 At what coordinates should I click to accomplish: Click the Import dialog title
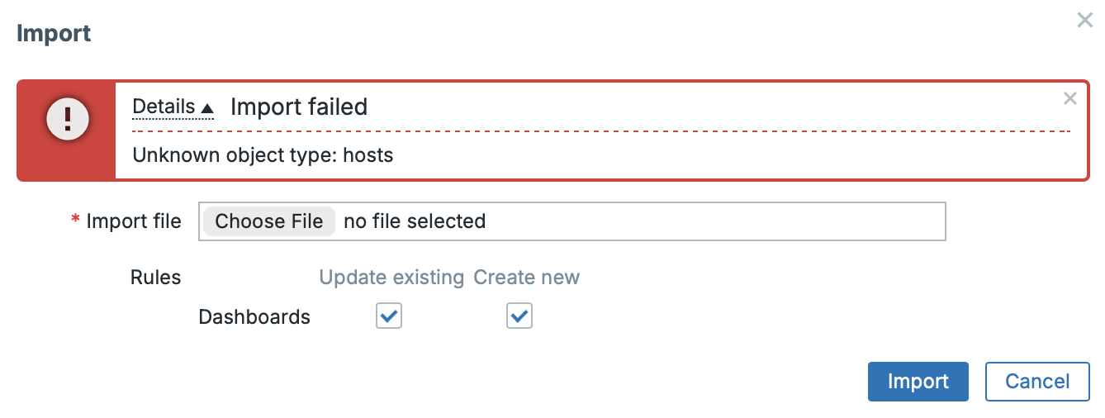tap(54, 34)
